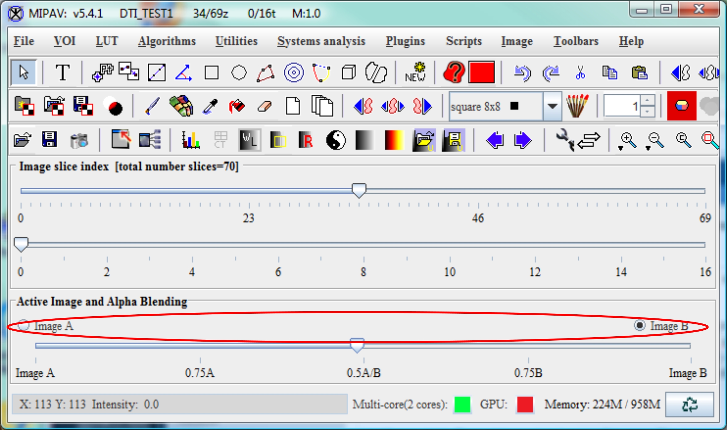
Task: Open the square 8x8 brush dropdown
Action: [552, 106]
